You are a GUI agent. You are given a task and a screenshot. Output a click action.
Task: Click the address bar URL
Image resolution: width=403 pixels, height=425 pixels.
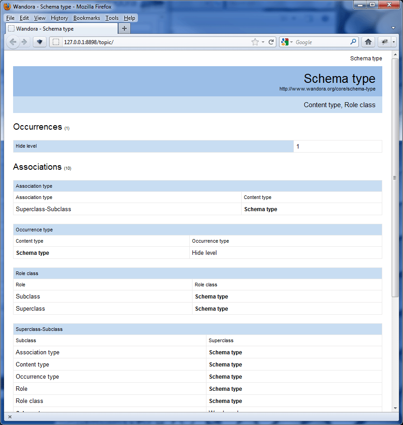click(x=90, y=41)
